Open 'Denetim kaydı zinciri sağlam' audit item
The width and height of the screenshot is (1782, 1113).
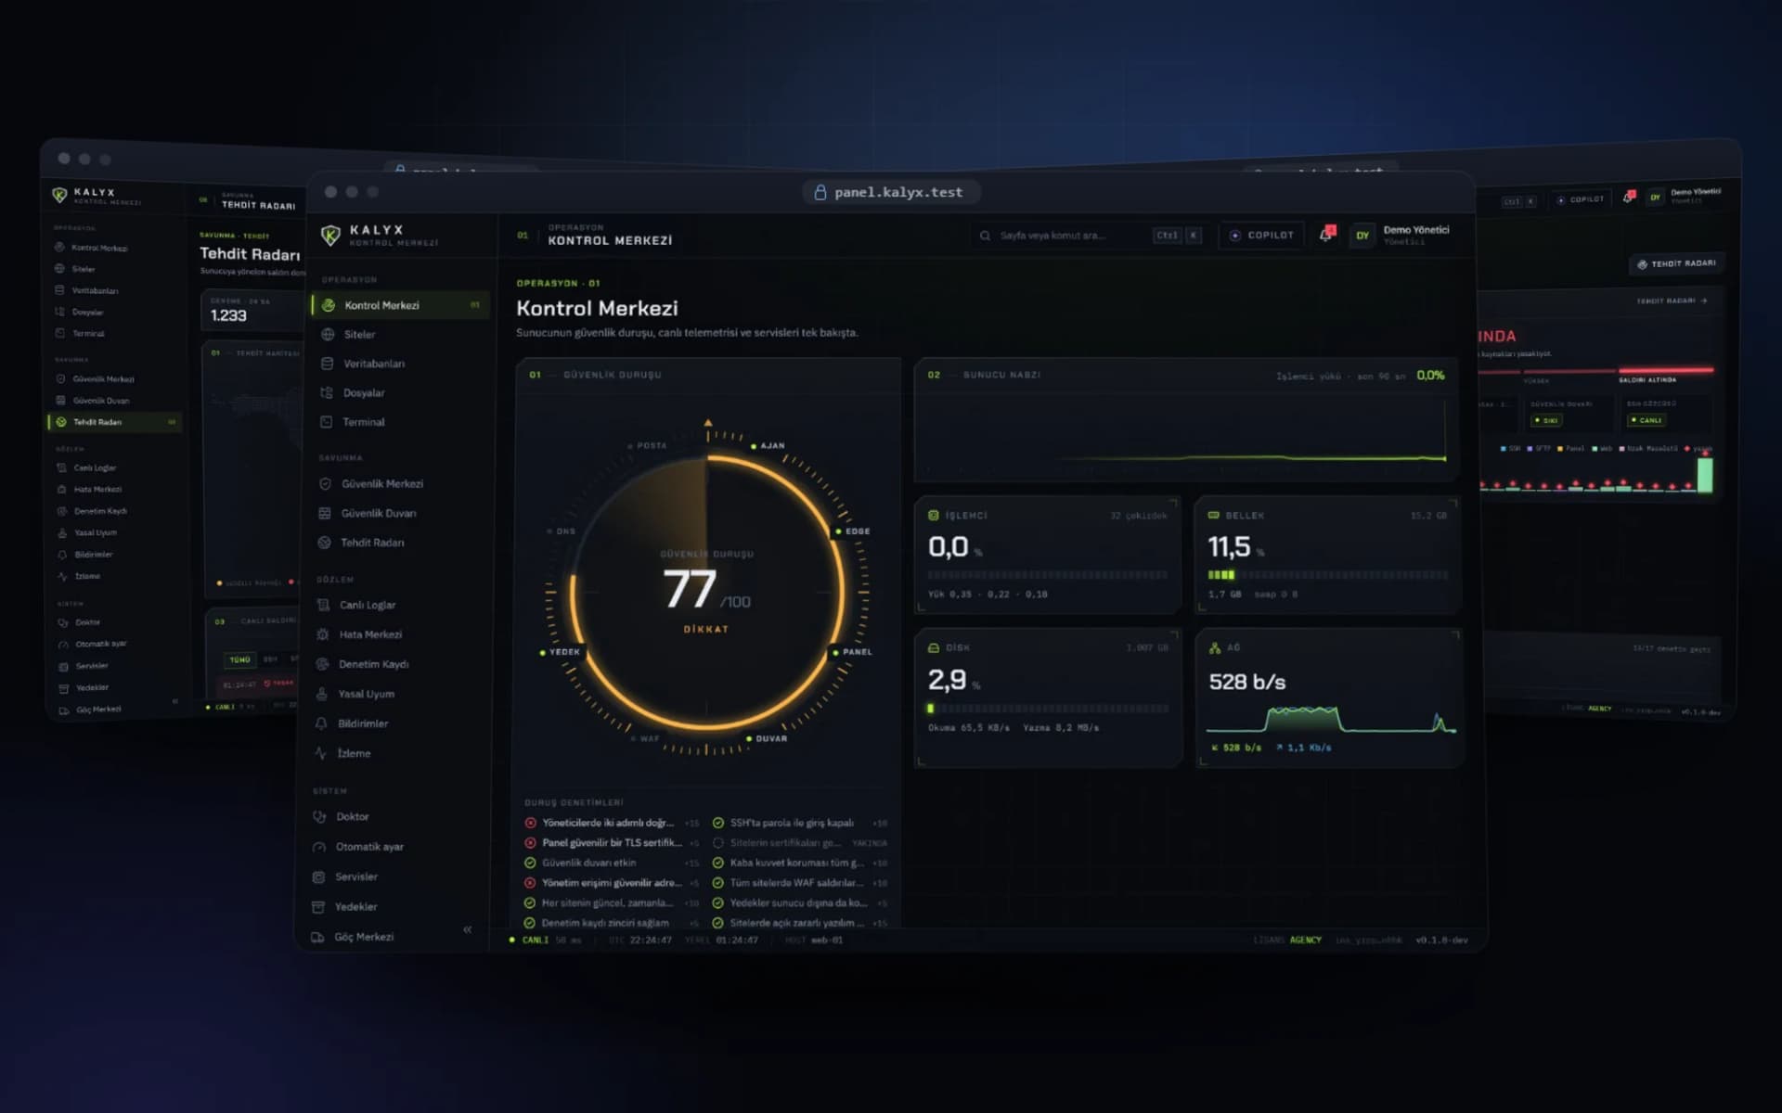click(611, 923)
